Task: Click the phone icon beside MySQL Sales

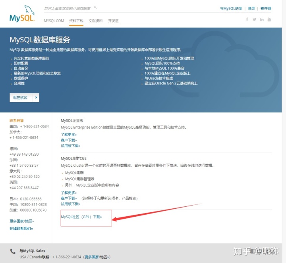Action: pyautogui.click(x=13, y=252)
